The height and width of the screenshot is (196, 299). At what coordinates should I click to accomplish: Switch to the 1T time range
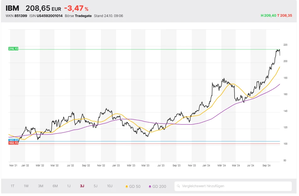coord(13,186)
